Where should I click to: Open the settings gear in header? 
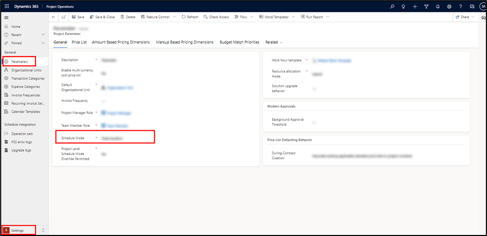point(449,7)
